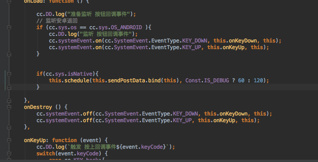Fold the onKeyUp function in the gutter
Image resolution: width=318 pixels, height=162 pixels.
(9, 140)
